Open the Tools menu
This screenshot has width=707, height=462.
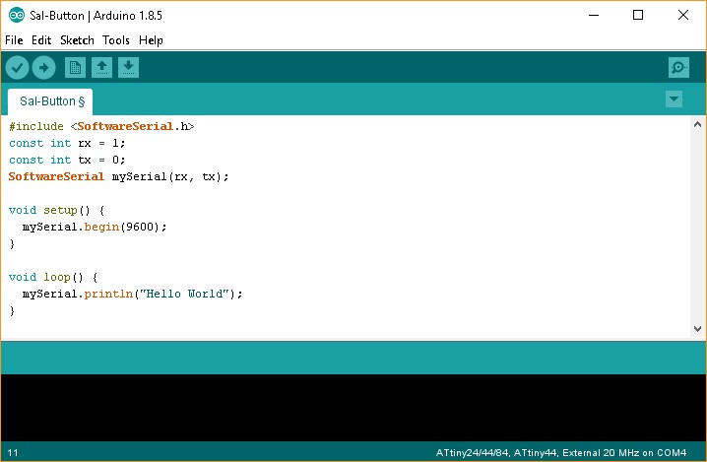coord(116,40)
